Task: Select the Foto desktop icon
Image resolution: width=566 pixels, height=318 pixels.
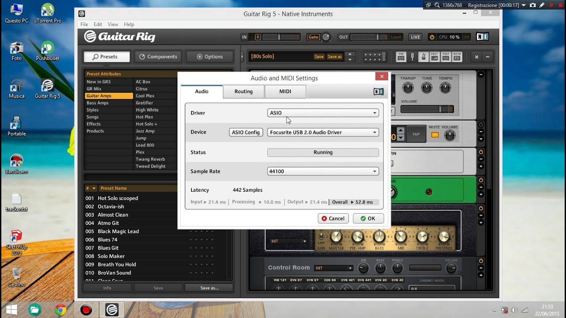Action: point(16,51)
